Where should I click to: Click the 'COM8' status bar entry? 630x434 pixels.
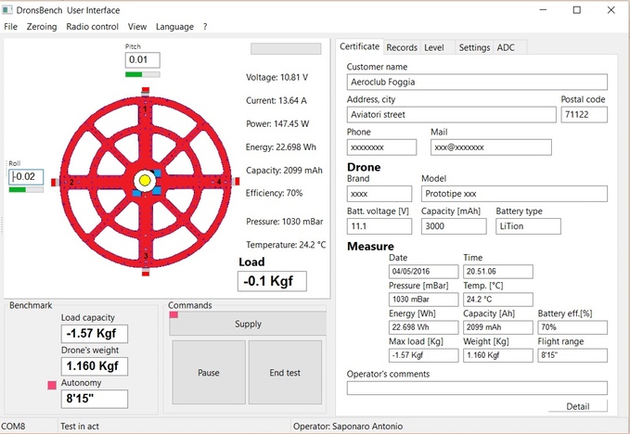[x=13, y=426]
